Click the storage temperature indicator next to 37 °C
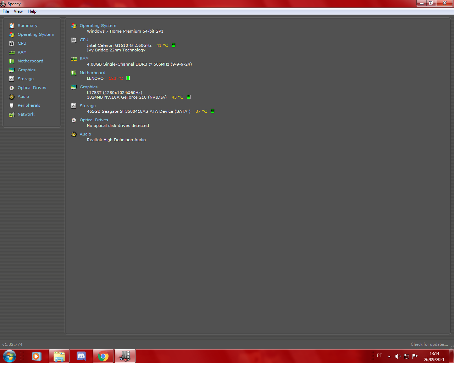Screen dimensions: 454x366 point(212,111)
